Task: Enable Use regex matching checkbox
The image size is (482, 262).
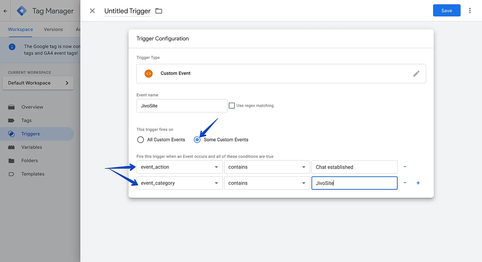Action: [x=232, y=106]
